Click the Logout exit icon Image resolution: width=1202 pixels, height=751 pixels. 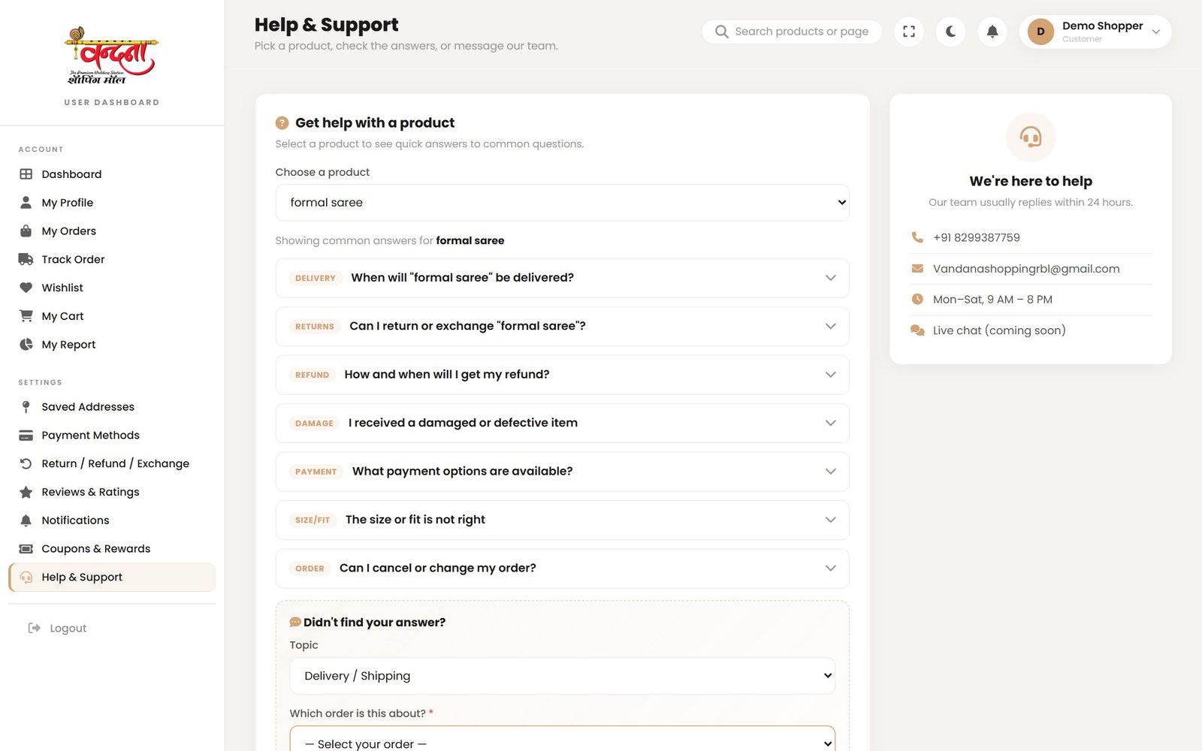[x=34, y=629]
